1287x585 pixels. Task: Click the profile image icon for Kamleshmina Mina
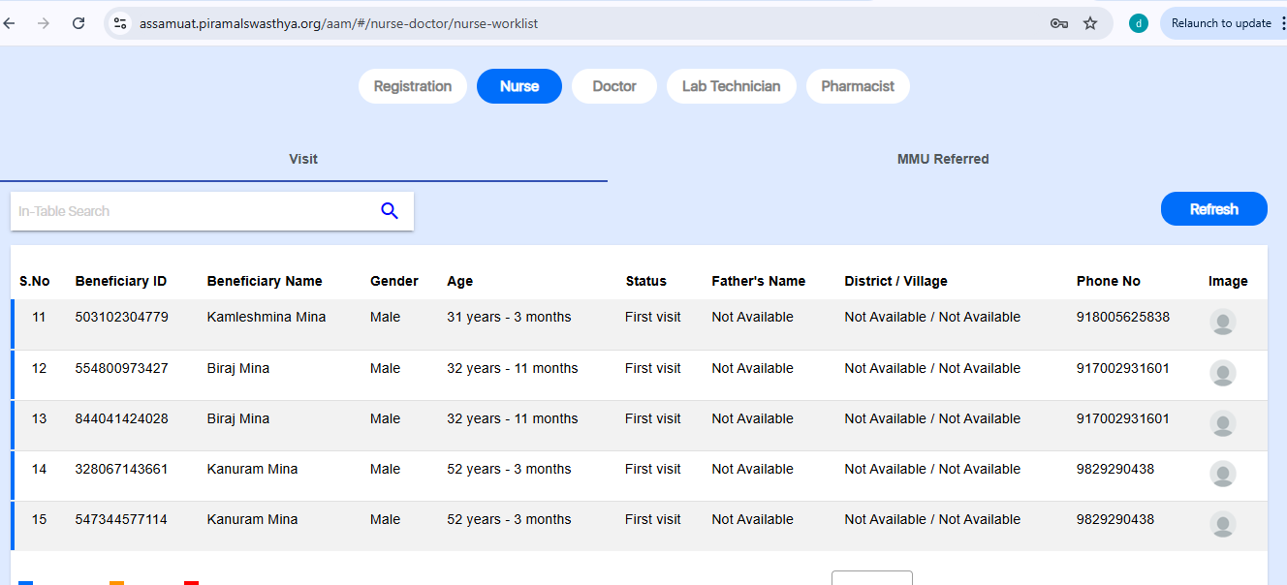(1223, 323)
